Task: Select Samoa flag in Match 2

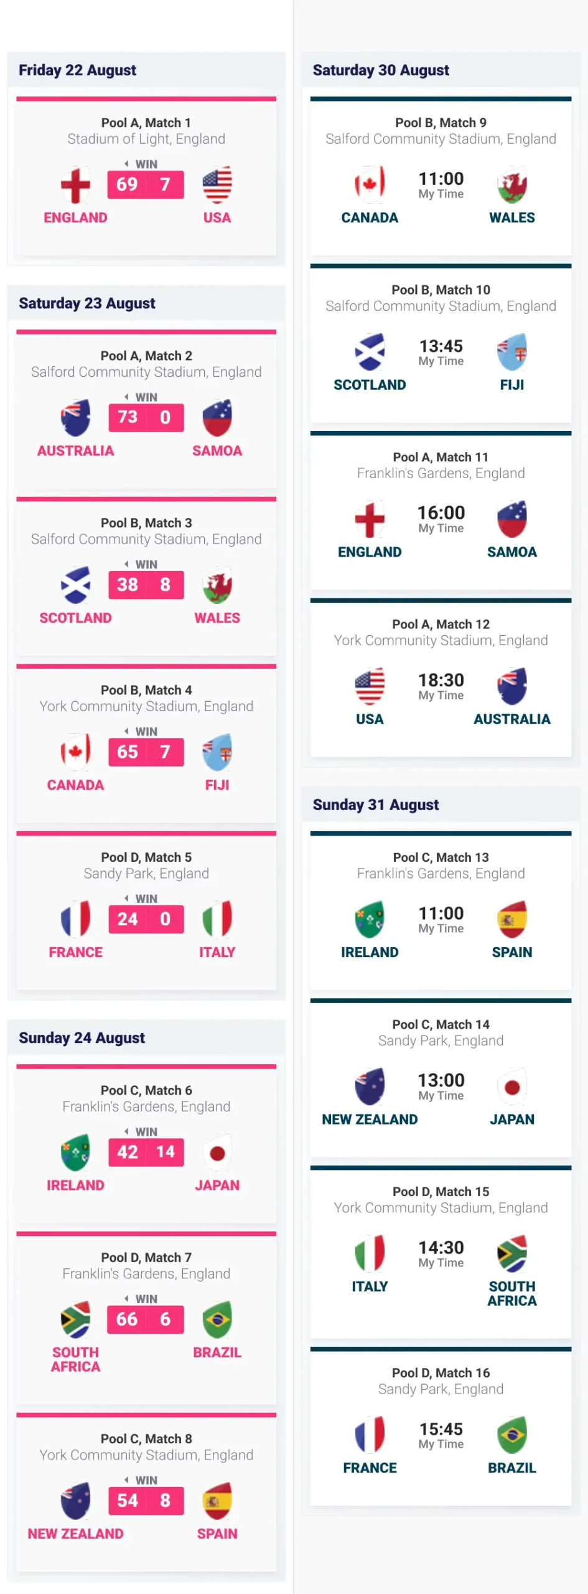Action: point(217,418)
